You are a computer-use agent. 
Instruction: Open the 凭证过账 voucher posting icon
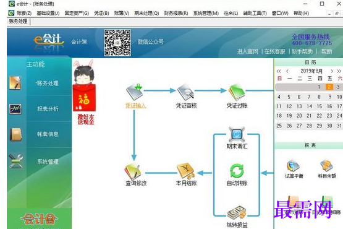tap(237, 92)
